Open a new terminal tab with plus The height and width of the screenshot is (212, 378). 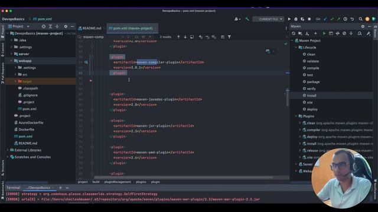pyautogui.click(x=60, y=188)
